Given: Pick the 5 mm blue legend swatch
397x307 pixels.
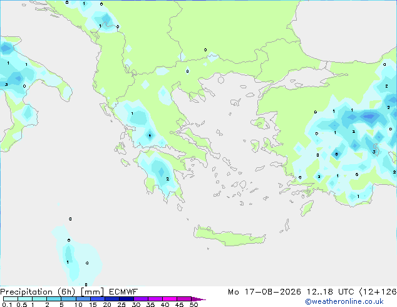Looking at the screenshot, I should (x=68, y=299).
